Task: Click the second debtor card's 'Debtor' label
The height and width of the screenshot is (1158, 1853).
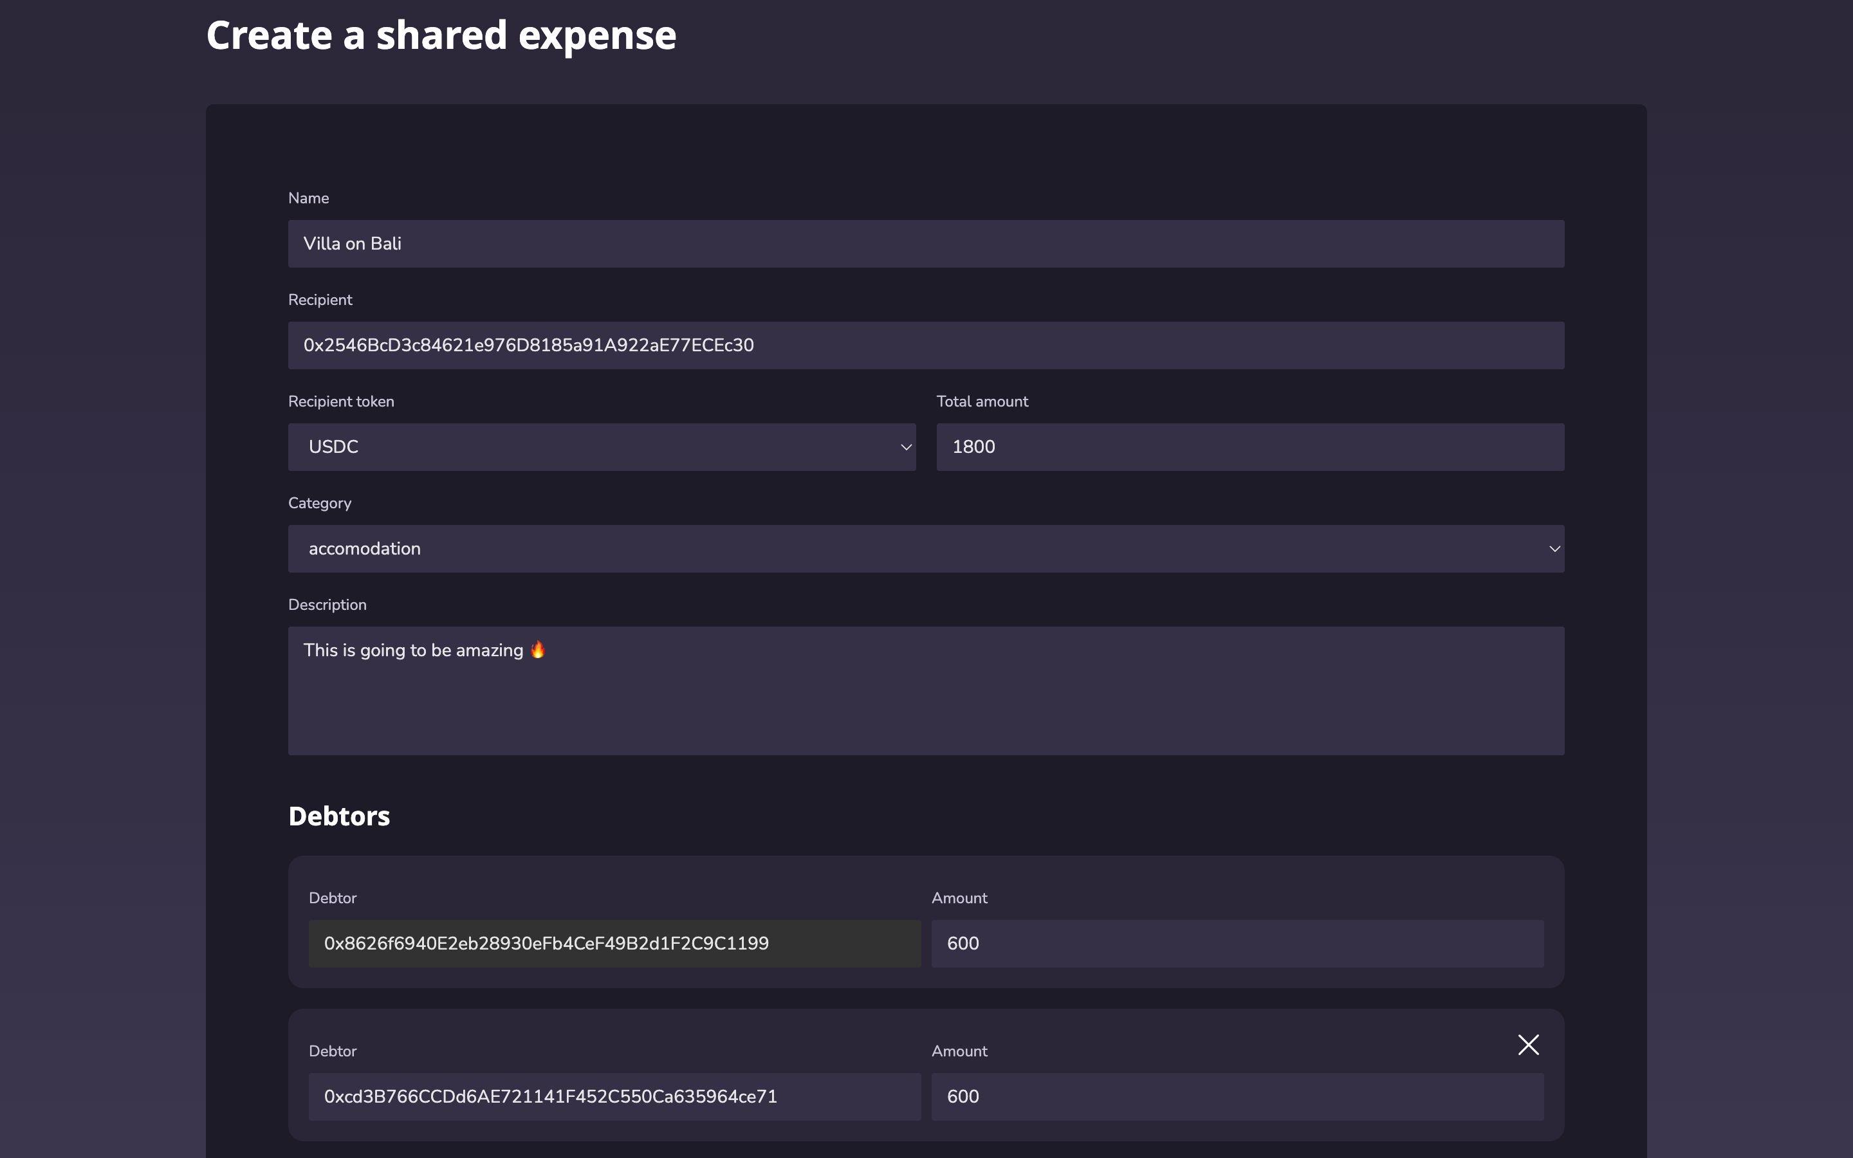Action: [x=332, y=1052]
